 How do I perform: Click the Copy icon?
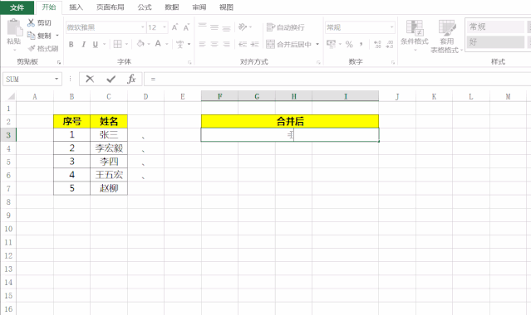31,35
